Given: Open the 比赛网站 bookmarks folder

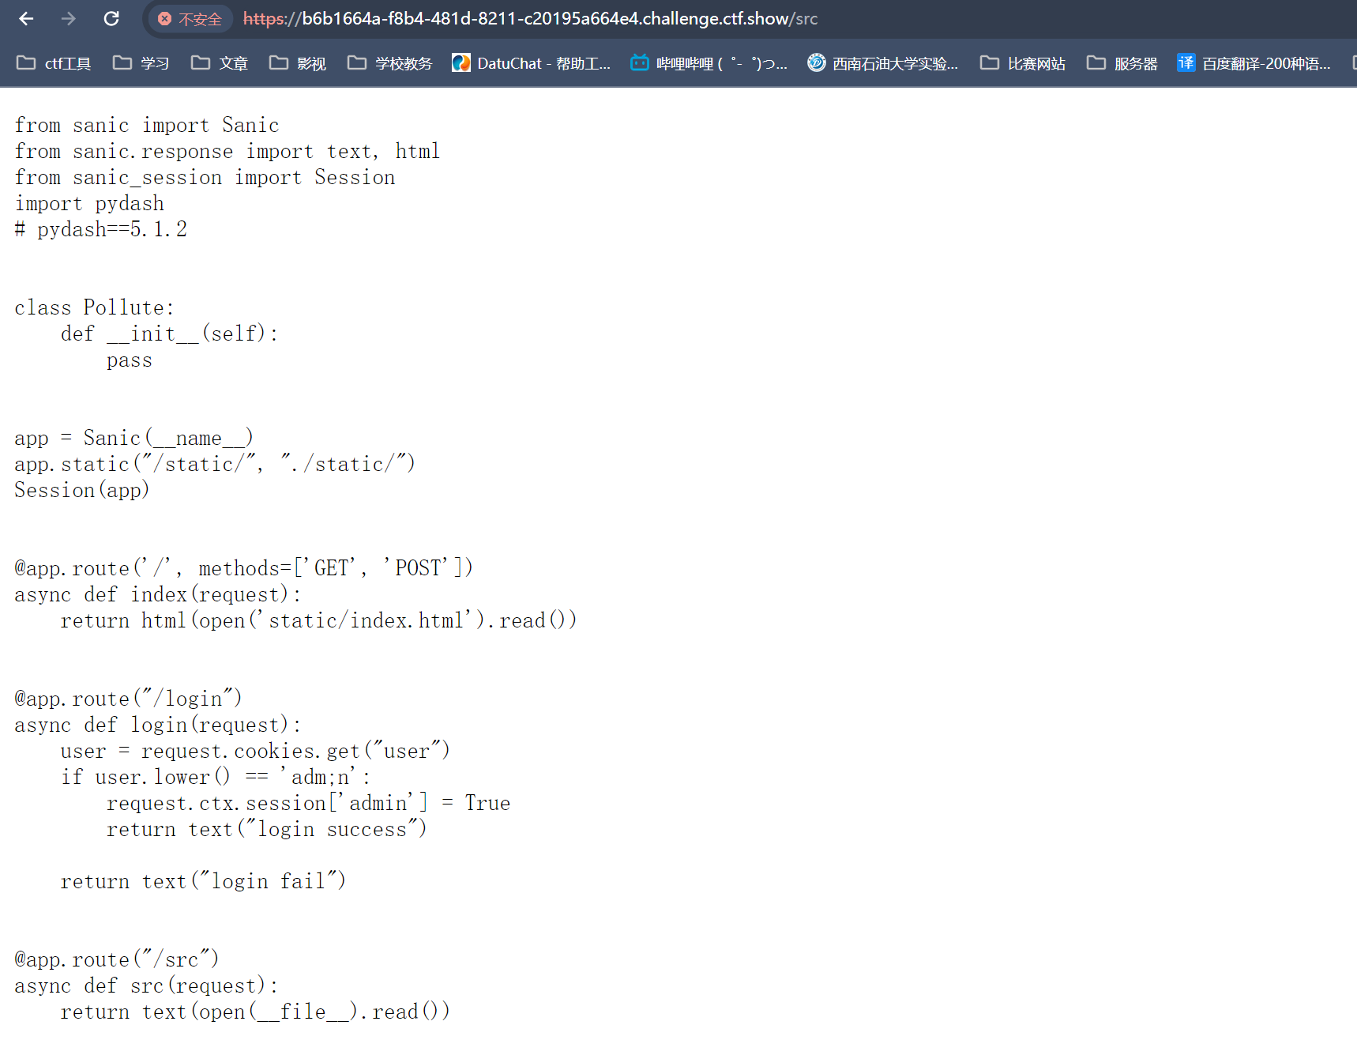Looking at the screenshot, I should 1023,63.
